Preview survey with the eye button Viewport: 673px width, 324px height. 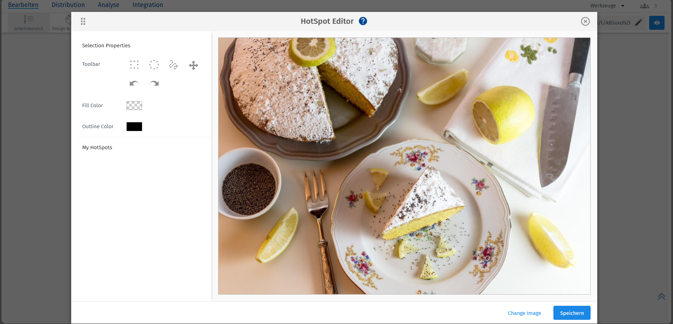pos(657,23)
